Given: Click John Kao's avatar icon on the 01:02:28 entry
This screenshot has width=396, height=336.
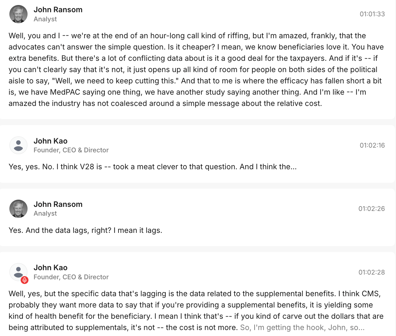Looking at the screenshot, I should coord(18,271).
